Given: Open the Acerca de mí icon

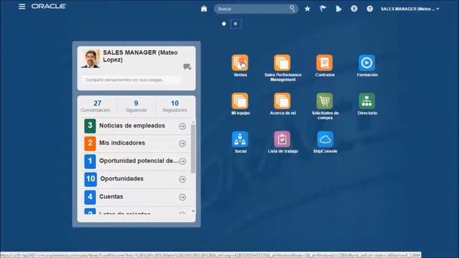Looking at the screenshot, I should coord(282,101).
